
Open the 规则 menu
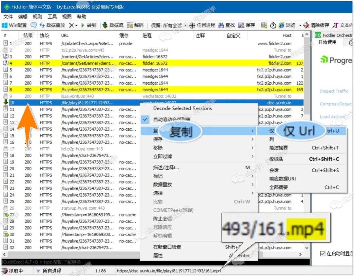point(37,16)
